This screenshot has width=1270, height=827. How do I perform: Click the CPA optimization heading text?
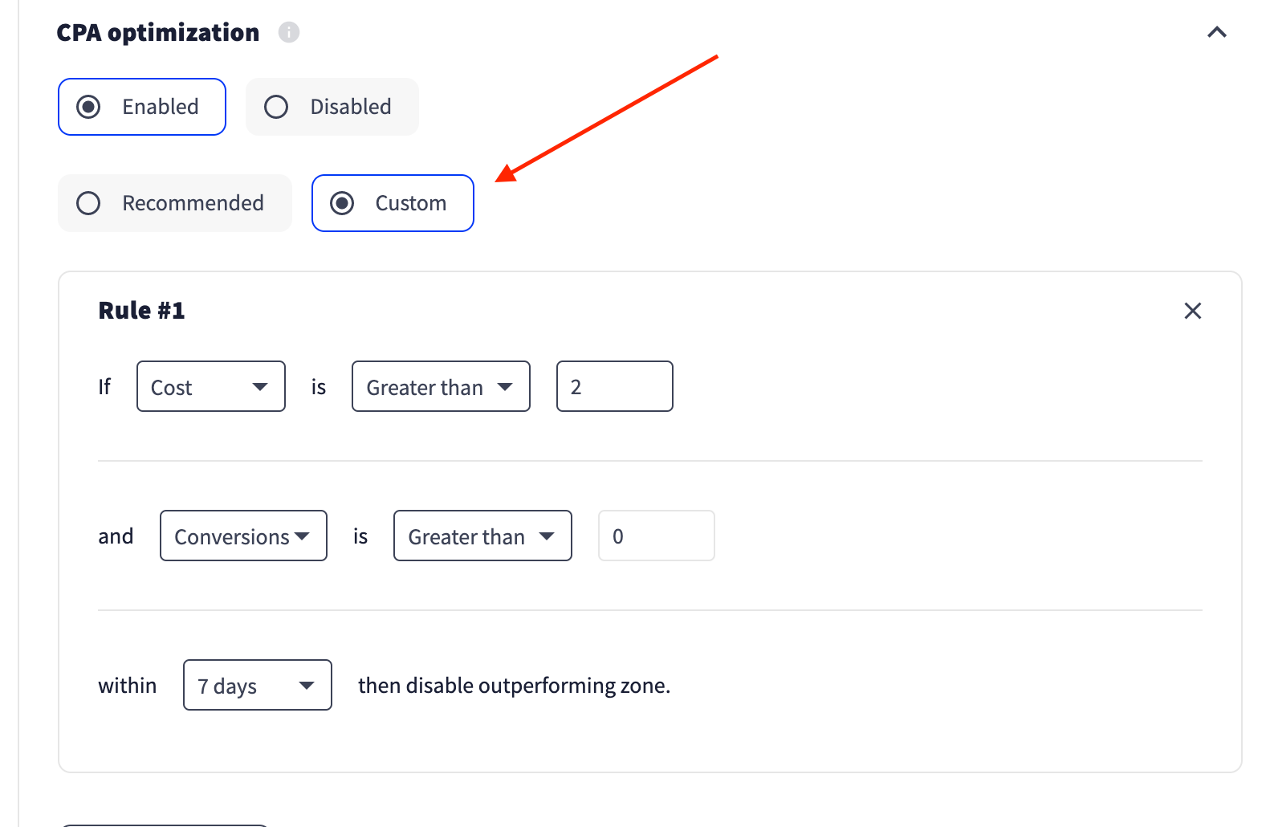[x=158, y=33]
